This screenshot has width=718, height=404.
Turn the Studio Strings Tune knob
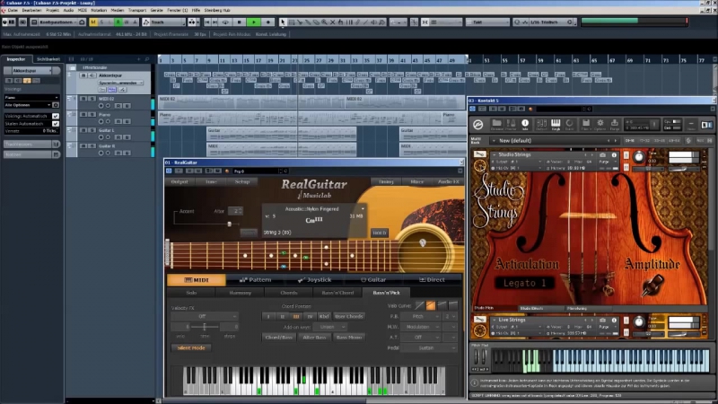point(638,157)
